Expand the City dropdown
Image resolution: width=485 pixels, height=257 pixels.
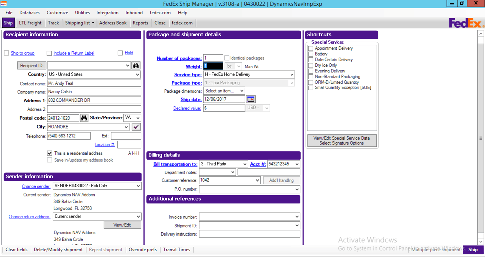pyautogui.click(x=126, y=127)
